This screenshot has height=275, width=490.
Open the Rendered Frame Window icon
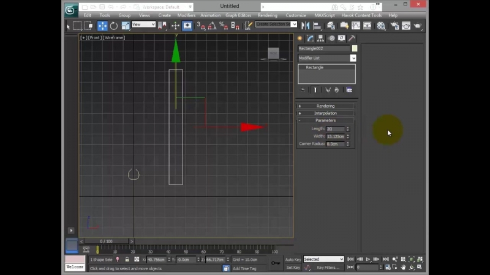click(x=406, y=26)
